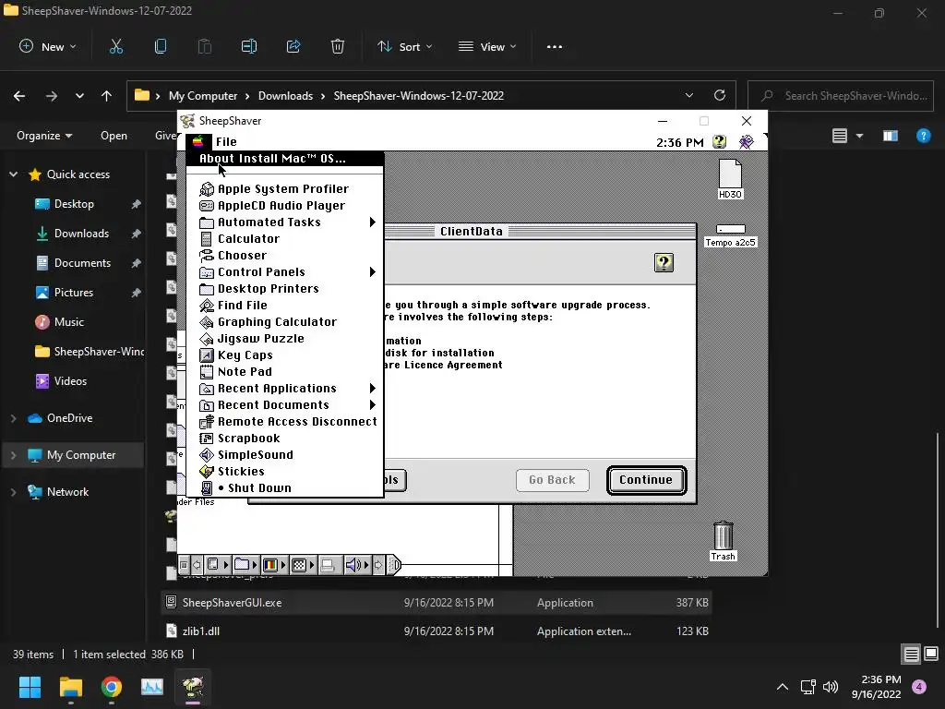Expand the OneDrive tree node
The height and width of the screenshot is (709, 945).
click(x=13, y=418)
